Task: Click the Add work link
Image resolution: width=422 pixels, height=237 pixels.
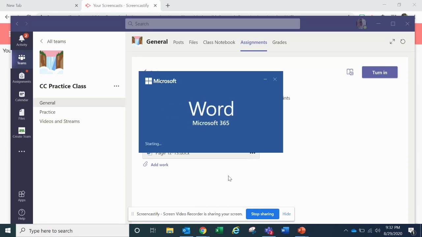Action: (x=160, y=165)
